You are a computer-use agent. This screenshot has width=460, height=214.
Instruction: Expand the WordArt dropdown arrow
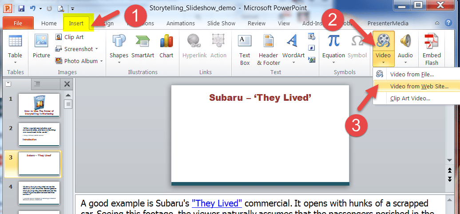[x=293, y=63]
